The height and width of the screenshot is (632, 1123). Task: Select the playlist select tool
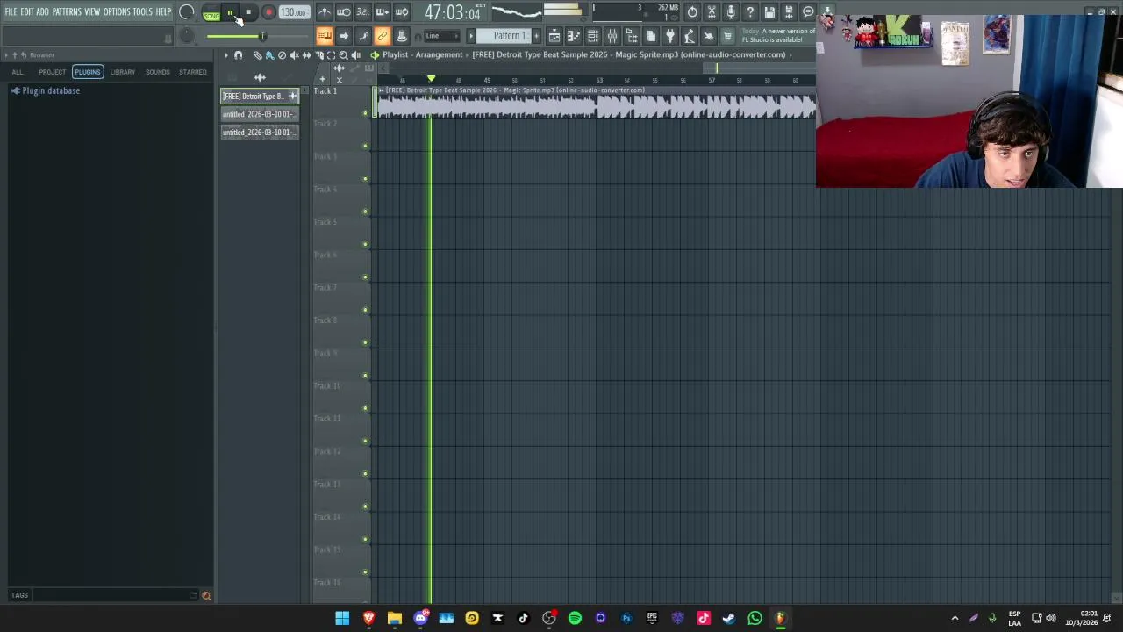[331, 54]
